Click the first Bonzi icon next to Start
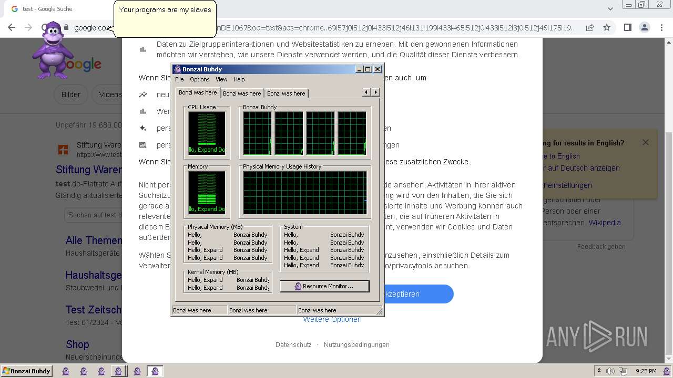Viewport: 673px width, 378px height. coord(66,371)
